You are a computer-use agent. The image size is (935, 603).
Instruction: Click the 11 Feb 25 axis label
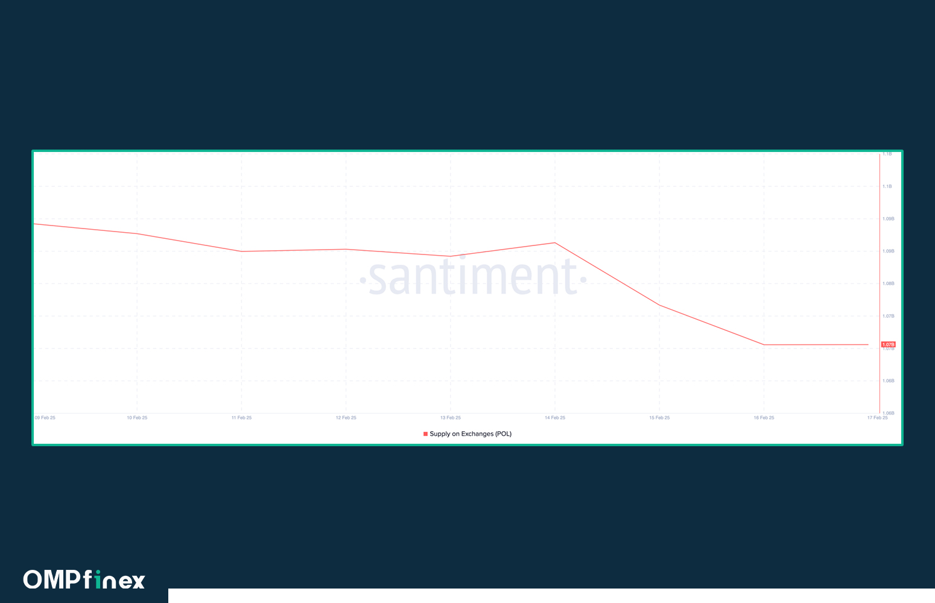(x=241, y=418)
